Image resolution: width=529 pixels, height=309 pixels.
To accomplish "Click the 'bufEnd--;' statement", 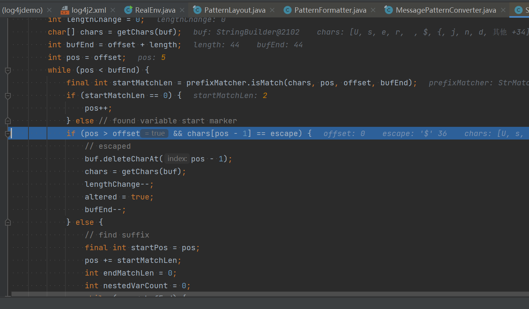I will [105, 209].
